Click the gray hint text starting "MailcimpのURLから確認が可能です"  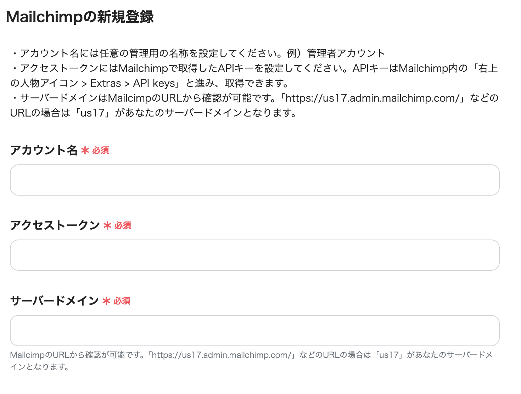coord(251,361)
